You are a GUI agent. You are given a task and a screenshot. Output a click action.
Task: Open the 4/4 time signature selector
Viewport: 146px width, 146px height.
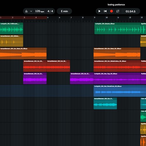pyautogui.click(x=50, y=11)
